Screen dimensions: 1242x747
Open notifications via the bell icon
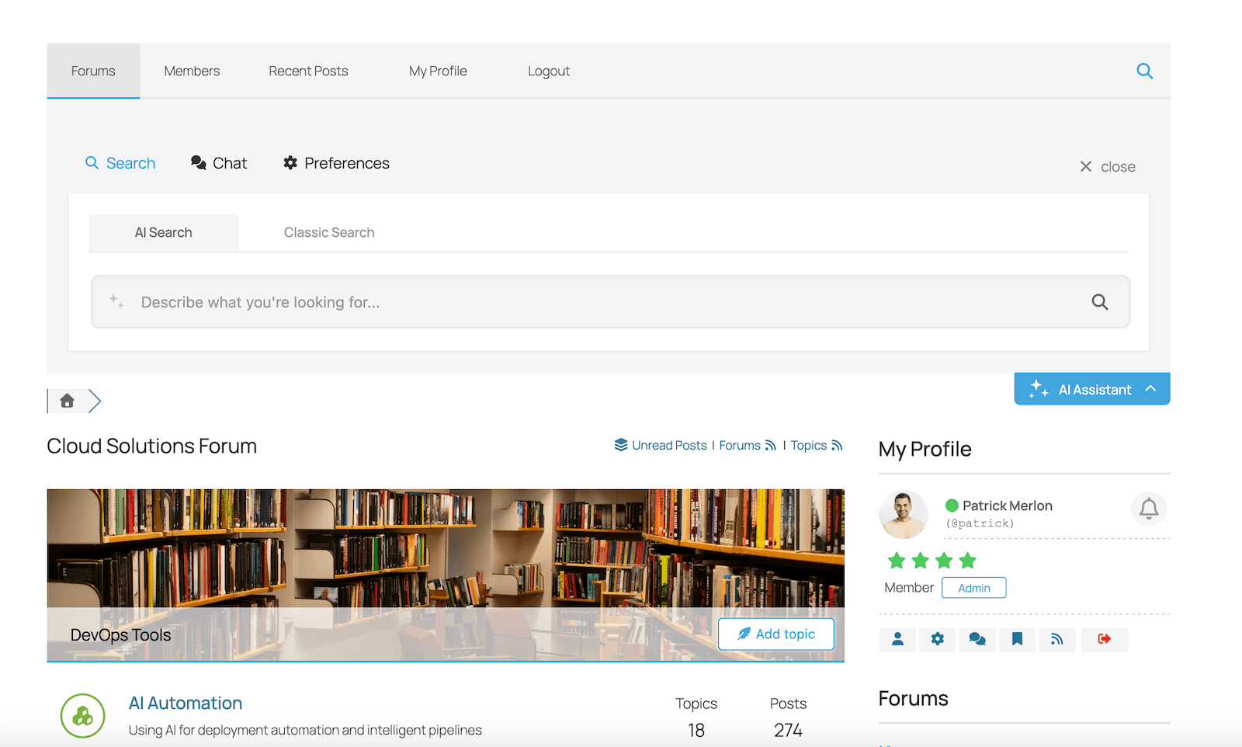pos(1149,509)
